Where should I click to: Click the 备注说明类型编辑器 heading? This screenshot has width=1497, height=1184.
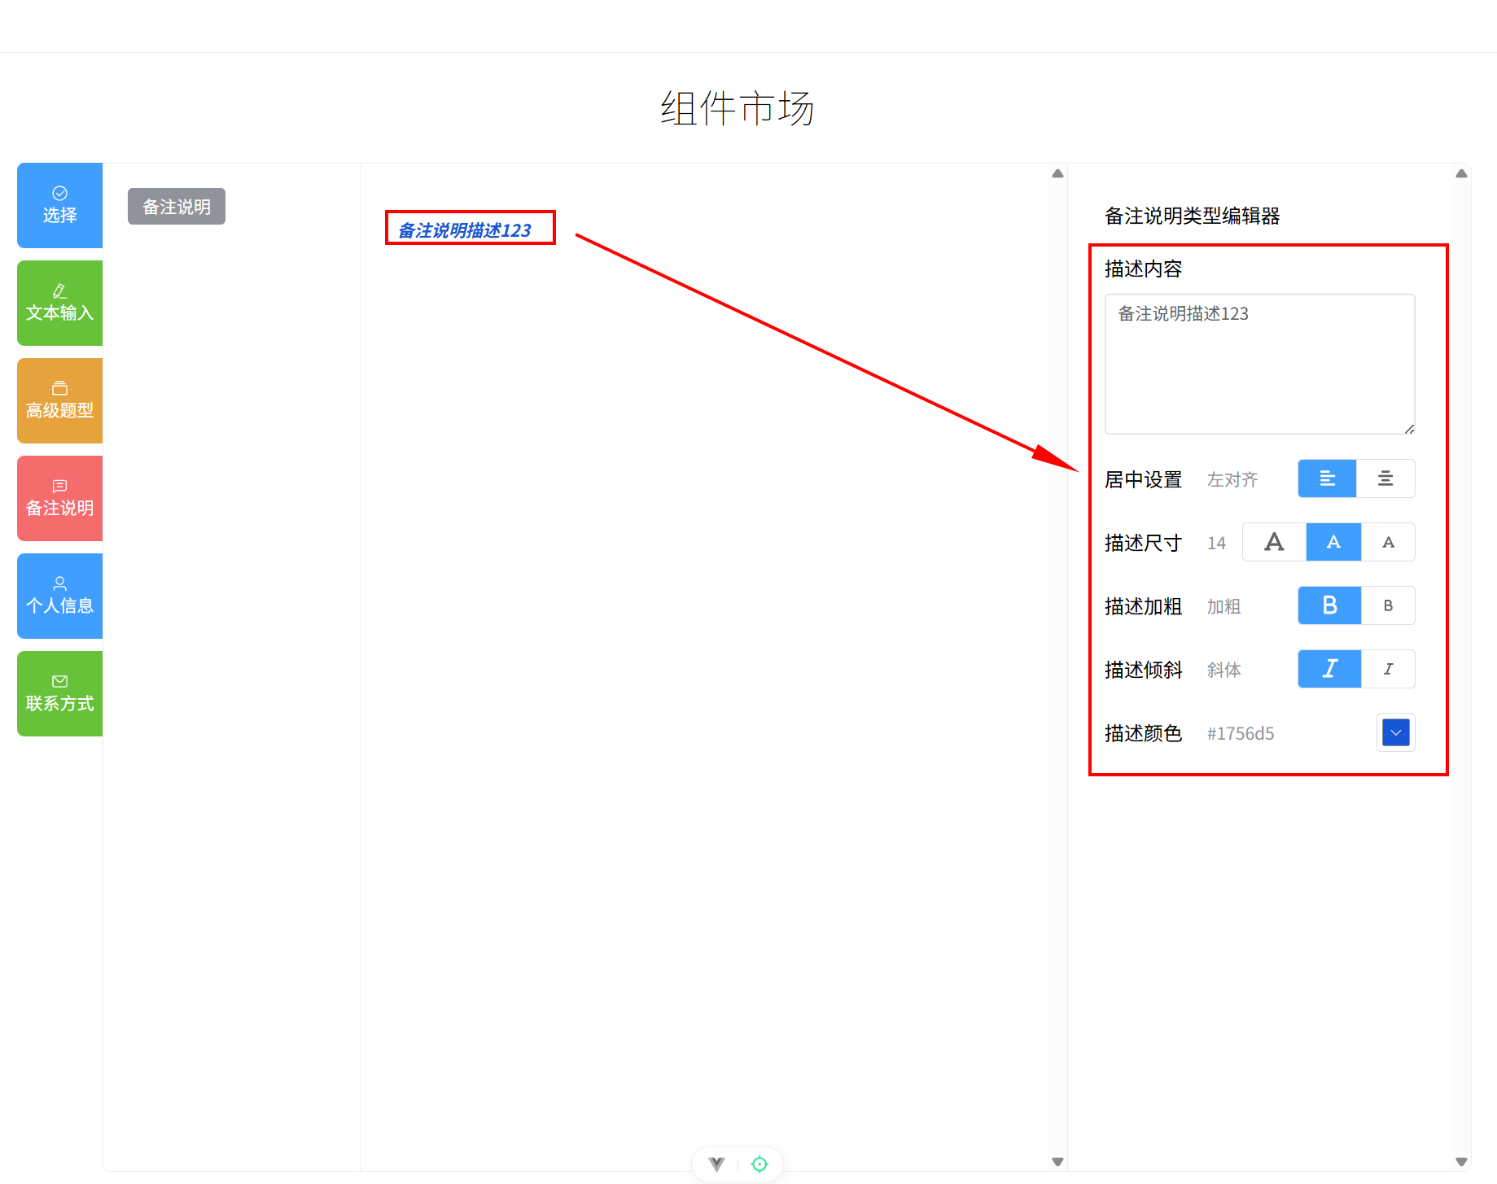click(1192, 216)
